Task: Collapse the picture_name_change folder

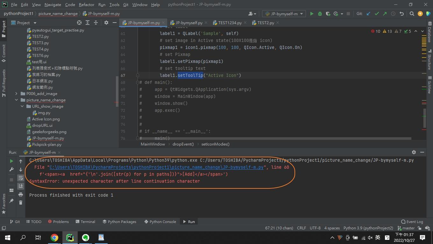Action: point(16,100)
